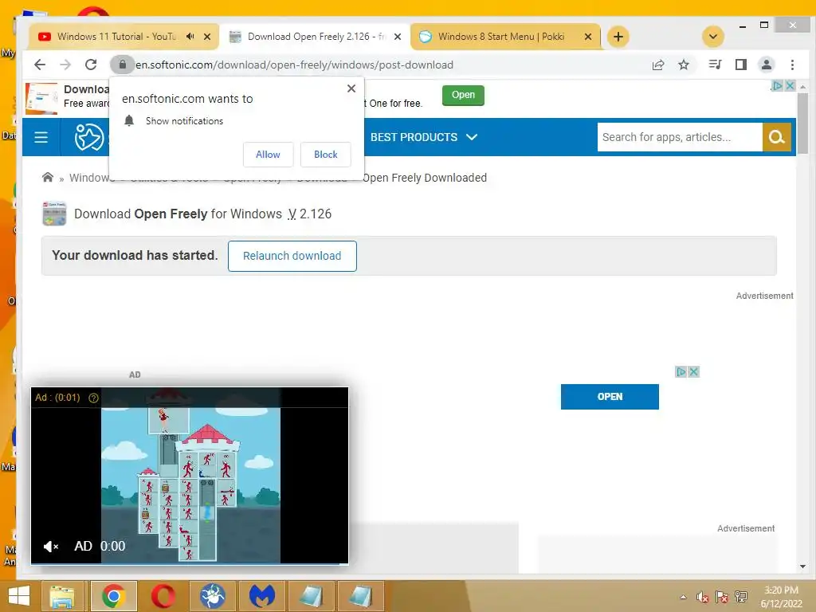Open Malwarebytes from the taskbar
Image resolution: width=816 pixels, height=612 pixels.
click(x=261, y=596)
